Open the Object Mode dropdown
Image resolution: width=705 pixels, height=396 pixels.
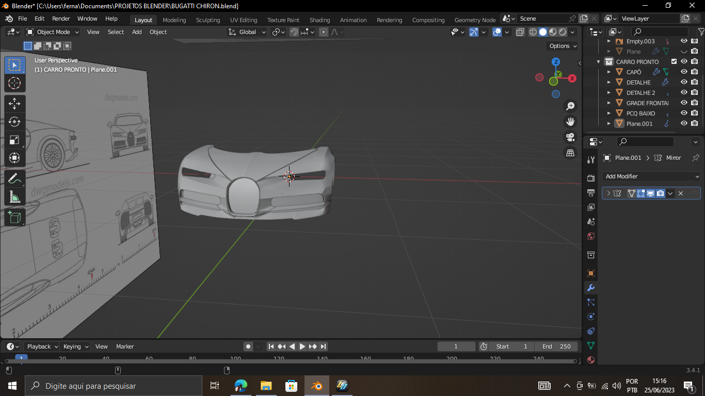pos(53,32)
